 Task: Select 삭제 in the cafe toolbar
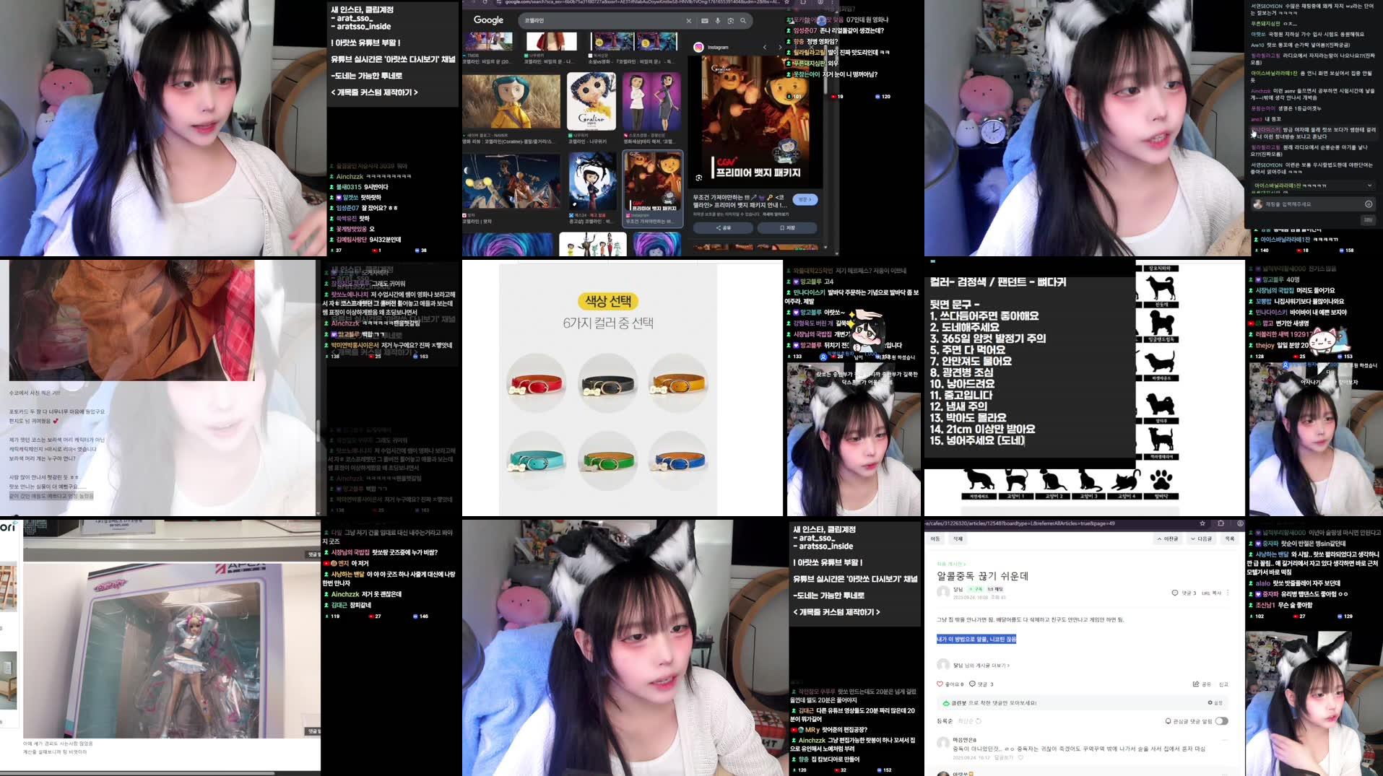pos(958,539)
